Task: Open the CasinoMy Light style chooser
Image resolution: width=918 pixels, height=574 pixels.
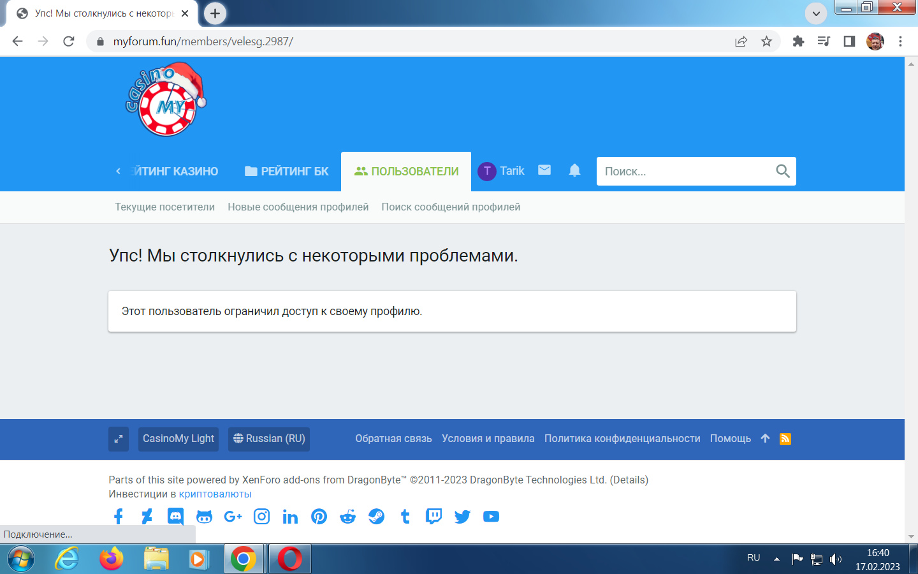Action: [x=178, y=439]
